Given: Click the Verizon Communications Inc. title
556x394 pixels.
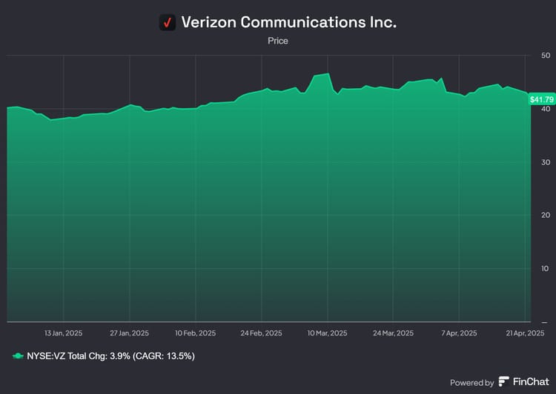Looking at the screenshot, I should point(288,22).
